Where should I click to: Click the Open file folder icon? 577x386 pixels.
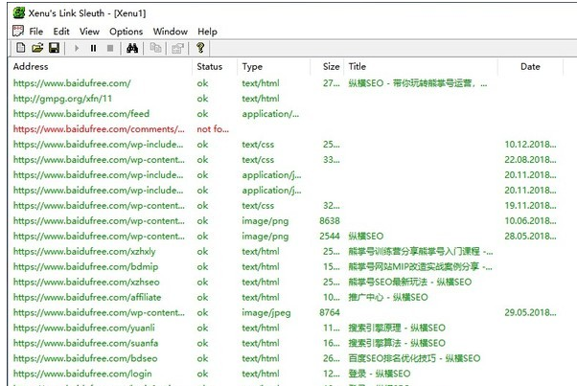37,48
